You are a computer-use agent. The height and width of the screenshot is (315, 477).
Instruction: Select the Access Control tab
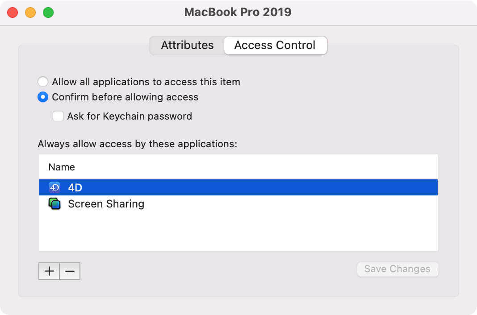[275, 45]
